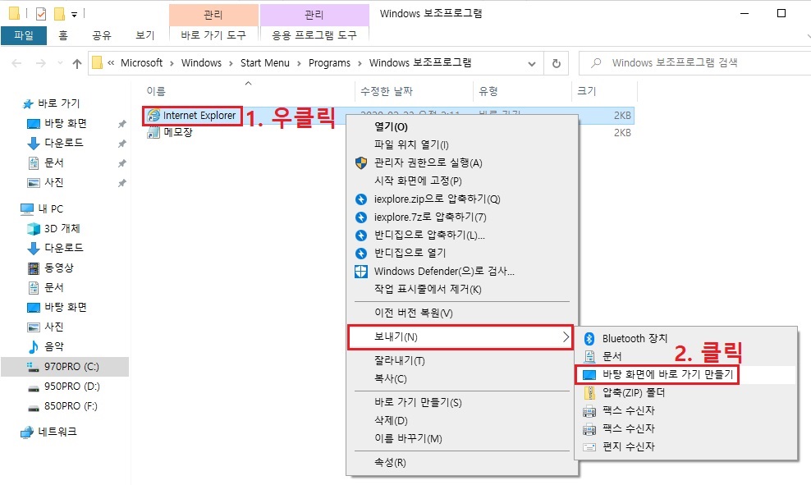
Task: Expand the chevron after Windows in path
Action: coord(231,63)
